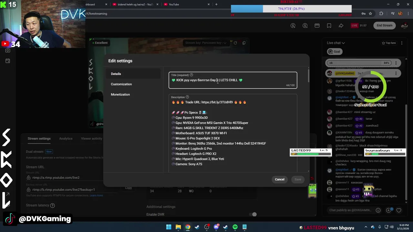Click the Save button in dialog
Screen dimensions: 413x232
(298, 179)
